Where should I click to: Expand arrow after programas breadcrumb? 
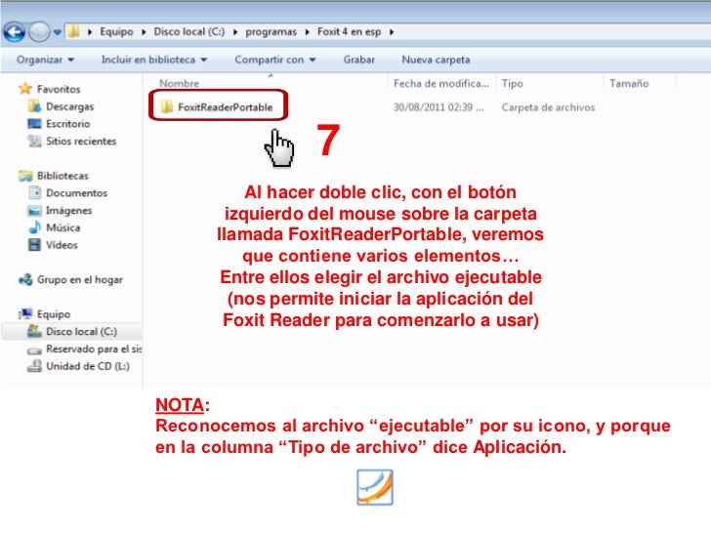point(307,32)
